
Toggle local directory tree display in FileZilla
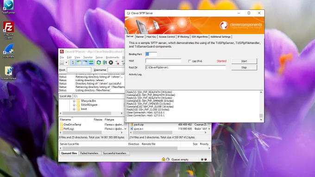tap(79, 63)
